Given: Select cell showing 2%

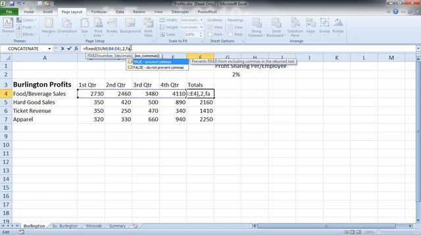Looking at the screenshot, I should point(228,75).
